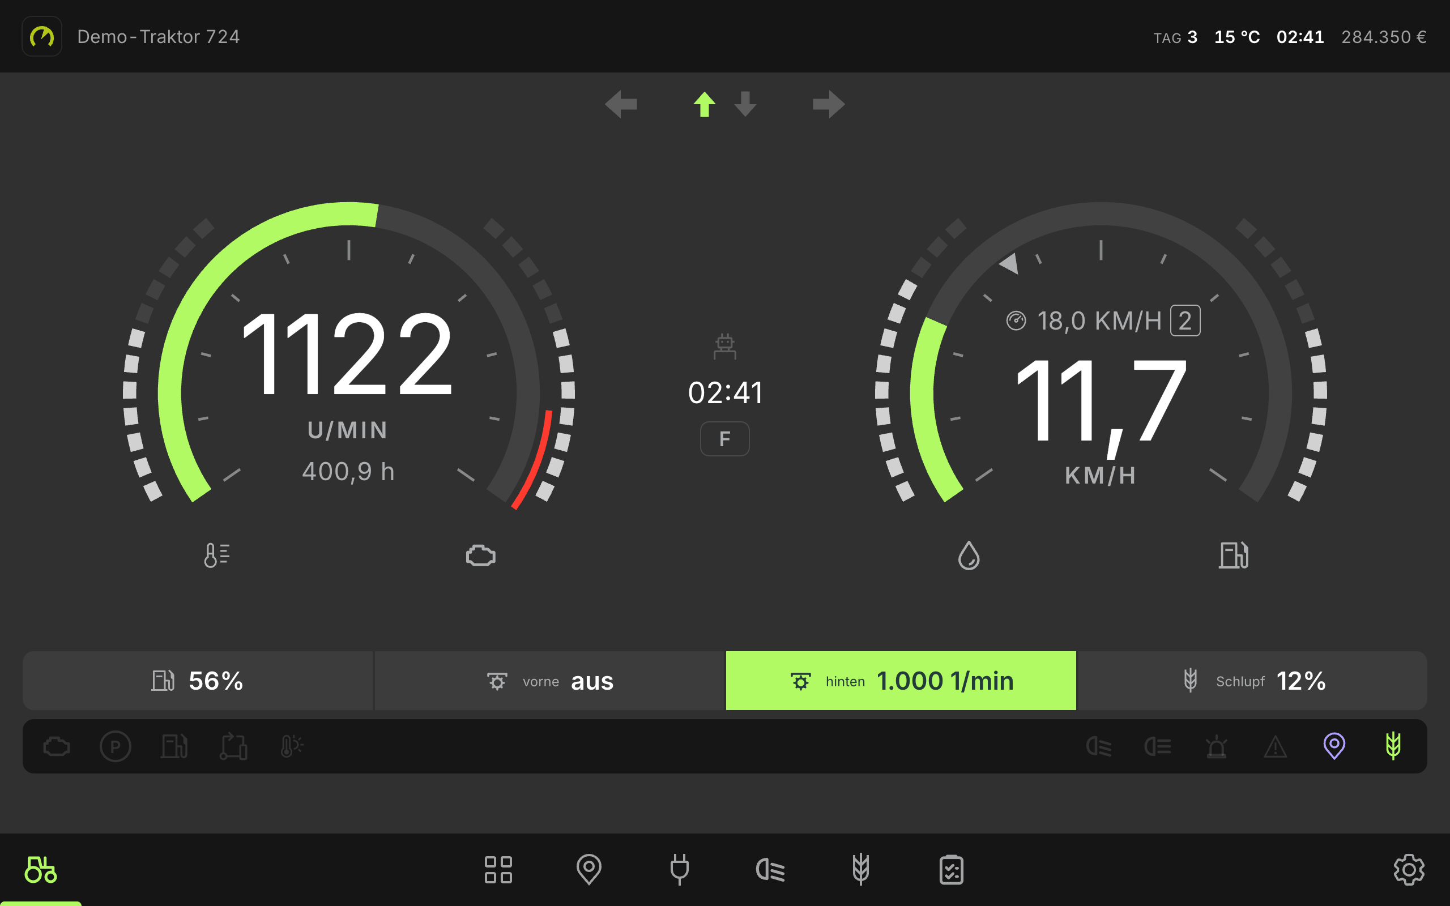Click the trailer coupling status icon
Screen dimensions: 1450x906
pyautogui.click(x=233, y=747)
